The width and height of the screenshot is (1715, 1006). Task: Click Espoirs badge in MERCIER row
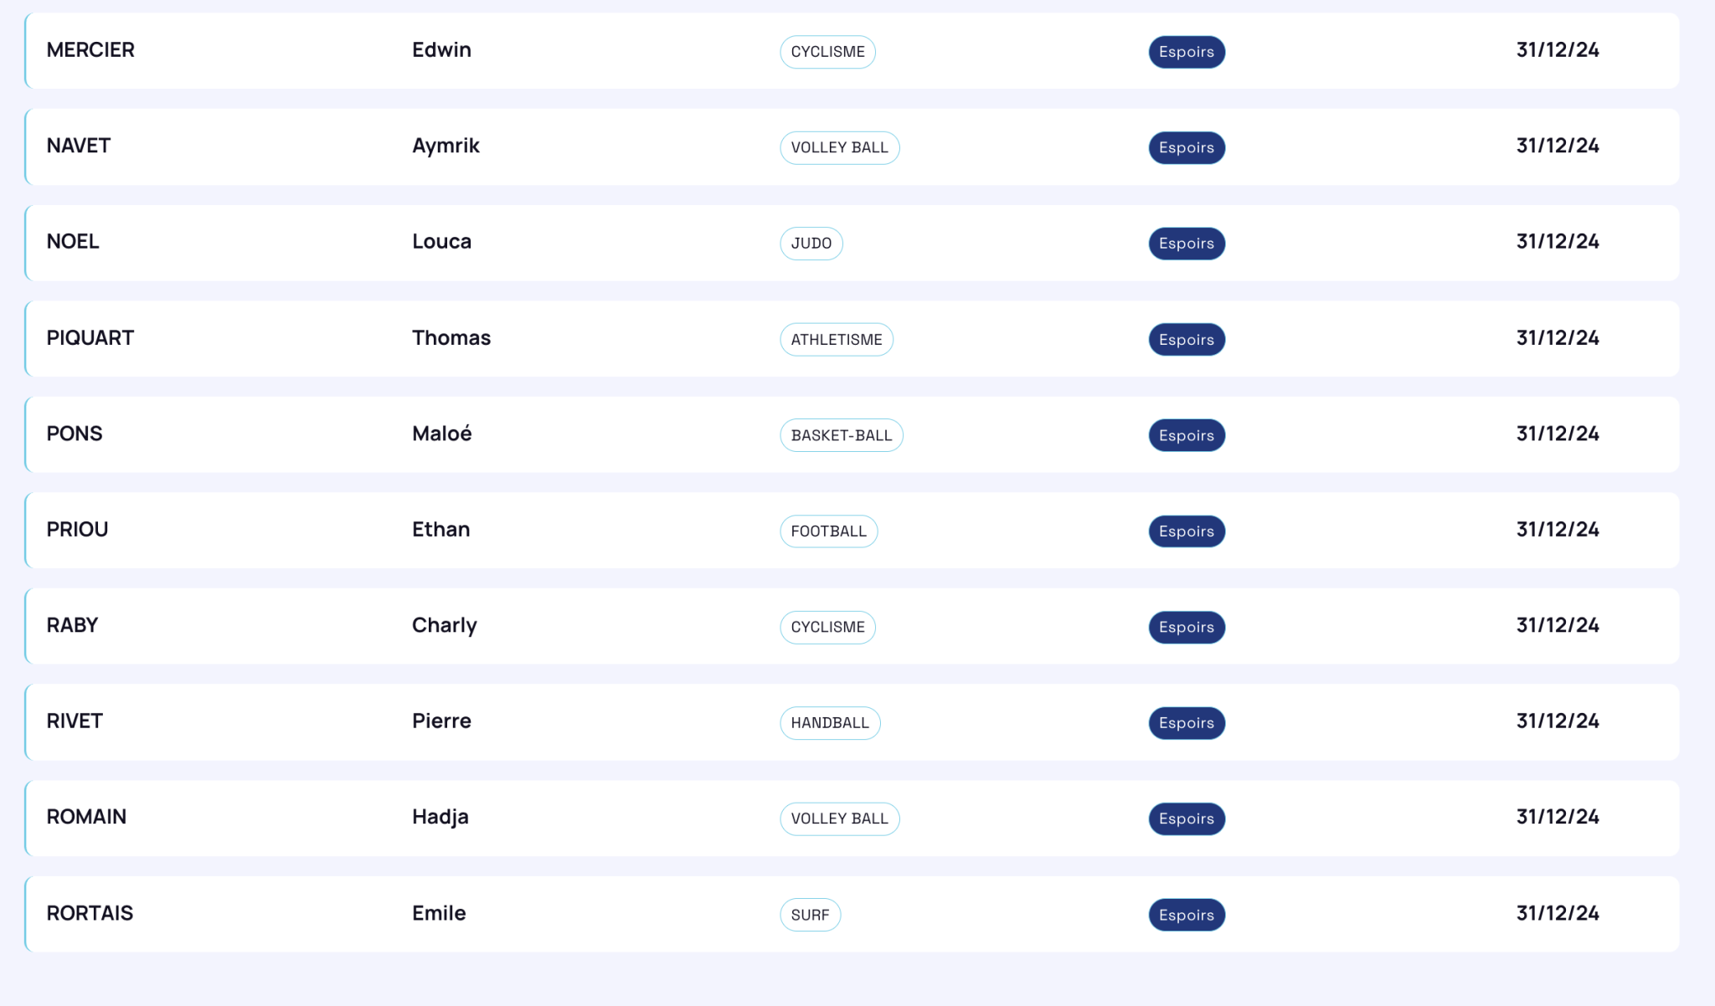tap(1187, 52)
